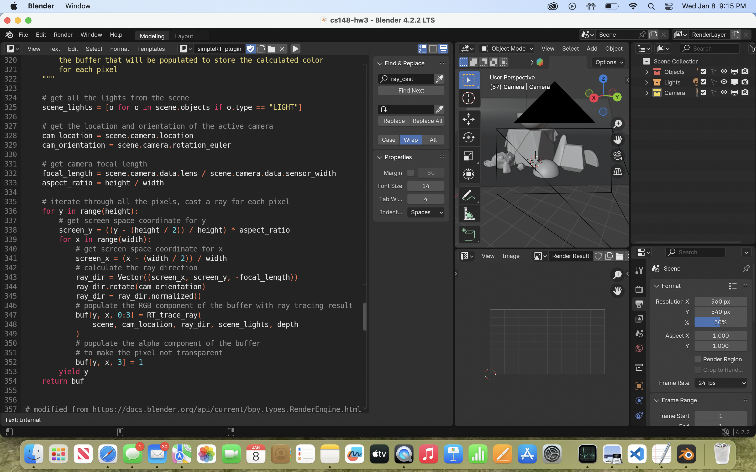The image size is (756, 472).
Task: Open the Tool properties tab
Action: point(639,270)
